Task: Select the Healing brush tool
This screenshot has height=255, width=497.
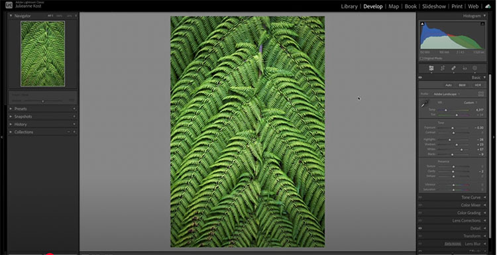Action: pyautogui.click(x=453, y=68)
